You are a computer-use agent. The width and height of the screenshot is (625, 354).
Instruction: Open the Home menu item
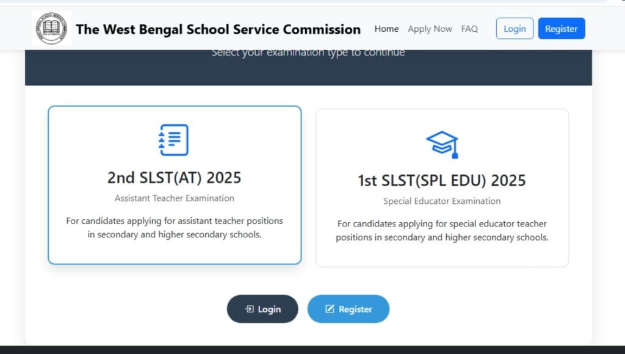[386, 29]
